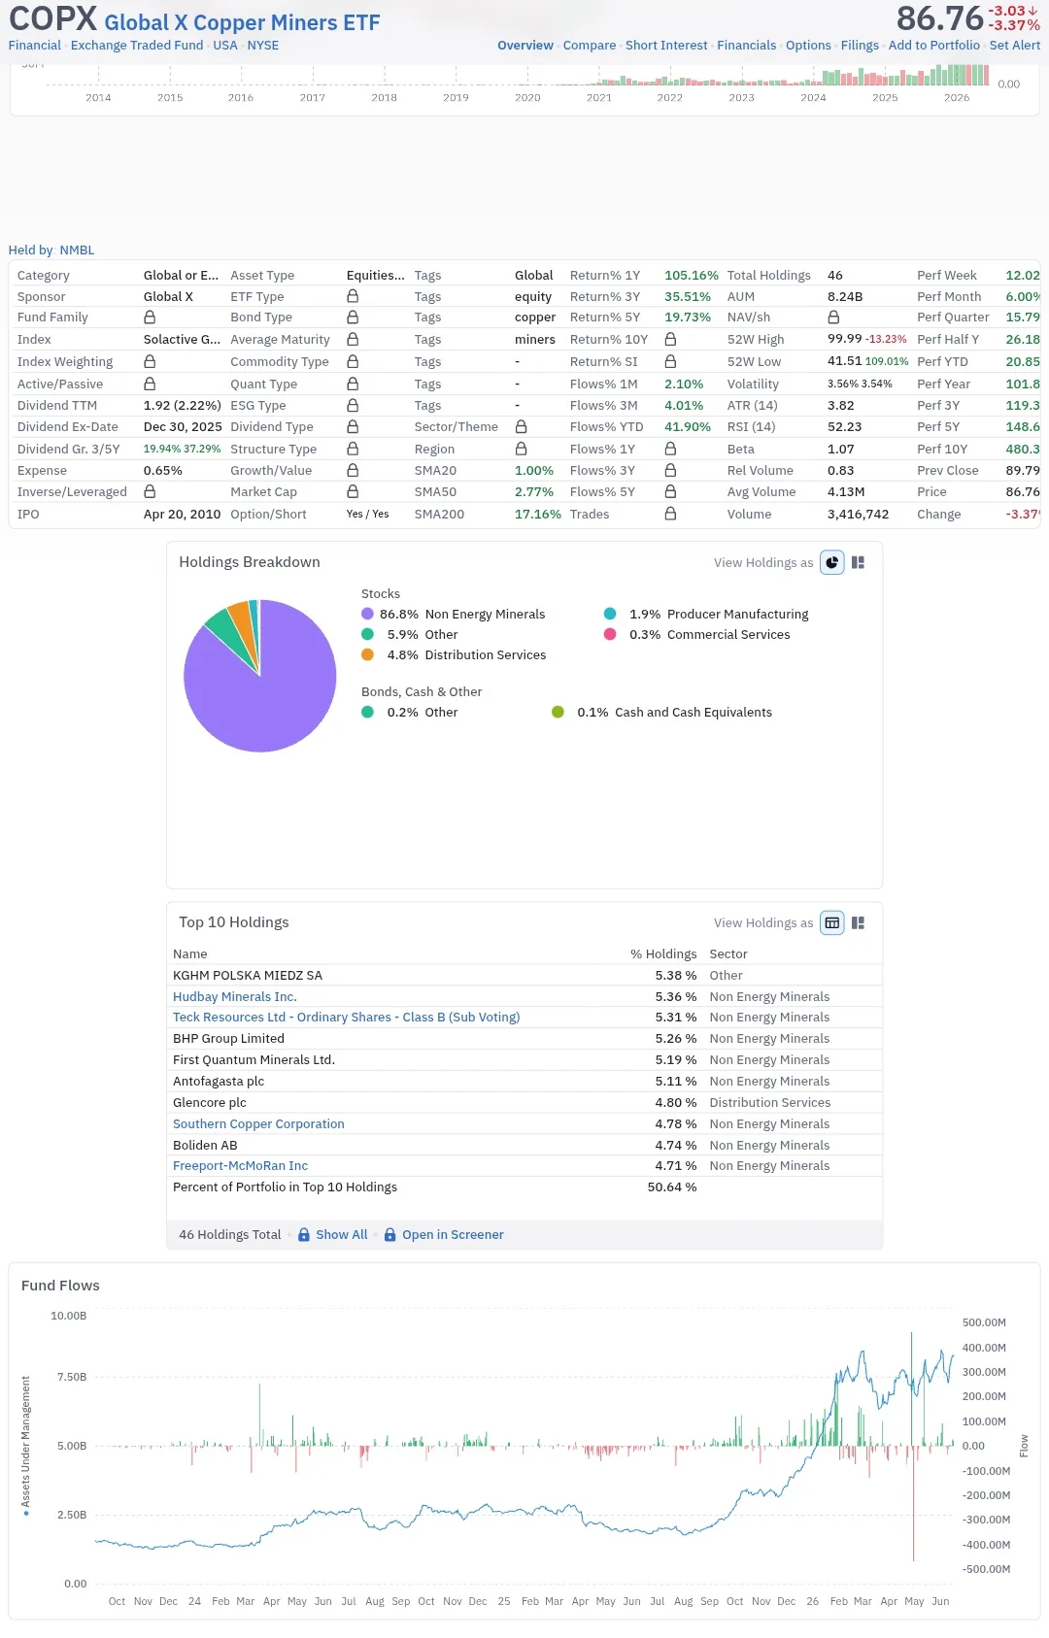The image size is (1049, 1638).
Task: Open the Compare tab
Action: [x=590, y=46]
